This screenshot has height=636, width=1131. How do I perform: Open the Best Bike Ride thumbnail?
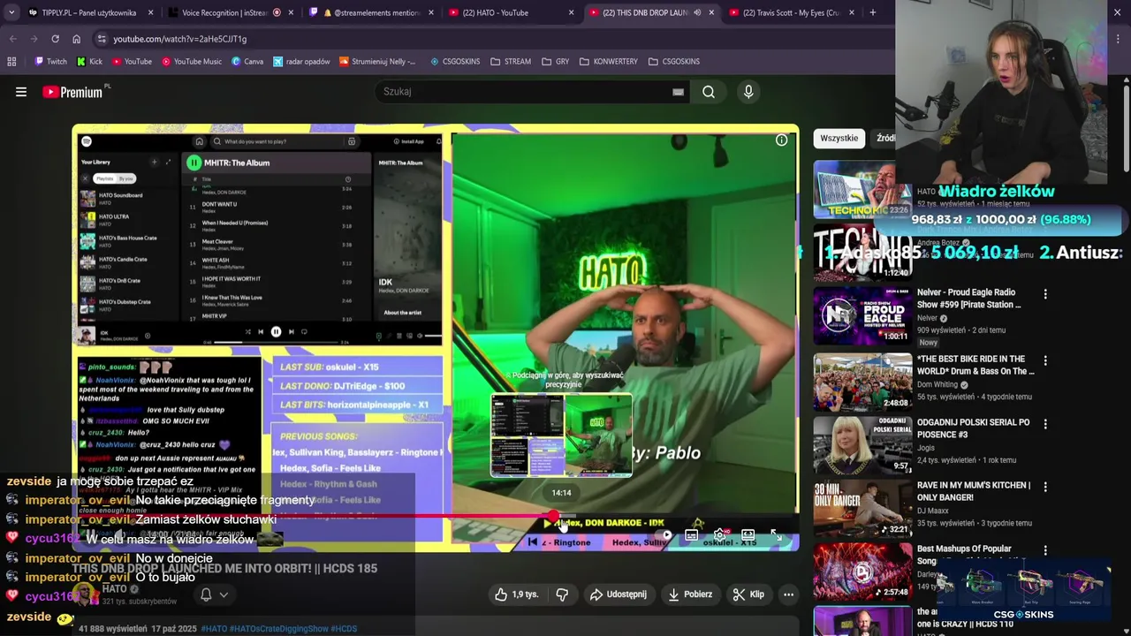click(x=862, y=382)
